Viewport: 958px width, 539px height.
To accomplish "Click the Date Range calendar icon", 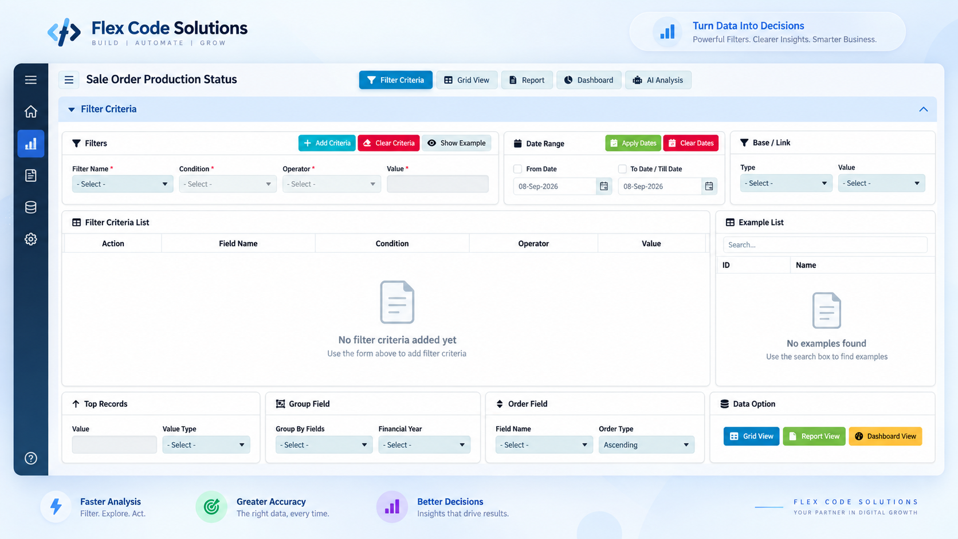I will coord(517,143).
